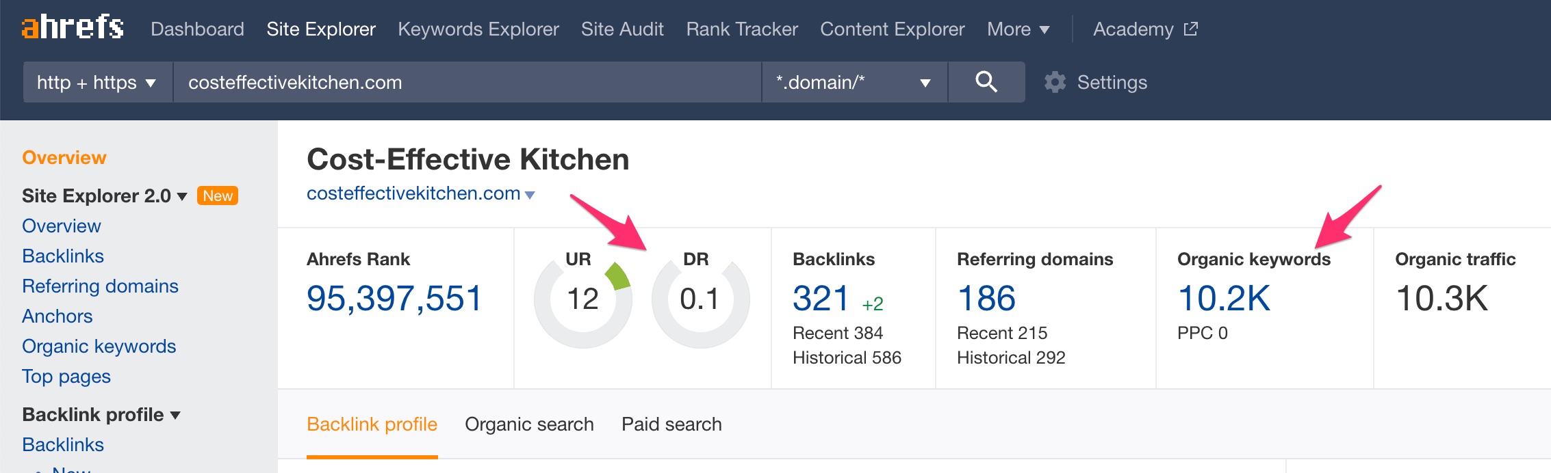Viewport: 1551px width, 473px height.
Task: Click the New badge in sidebar
Action: click(x=218, y=195)
